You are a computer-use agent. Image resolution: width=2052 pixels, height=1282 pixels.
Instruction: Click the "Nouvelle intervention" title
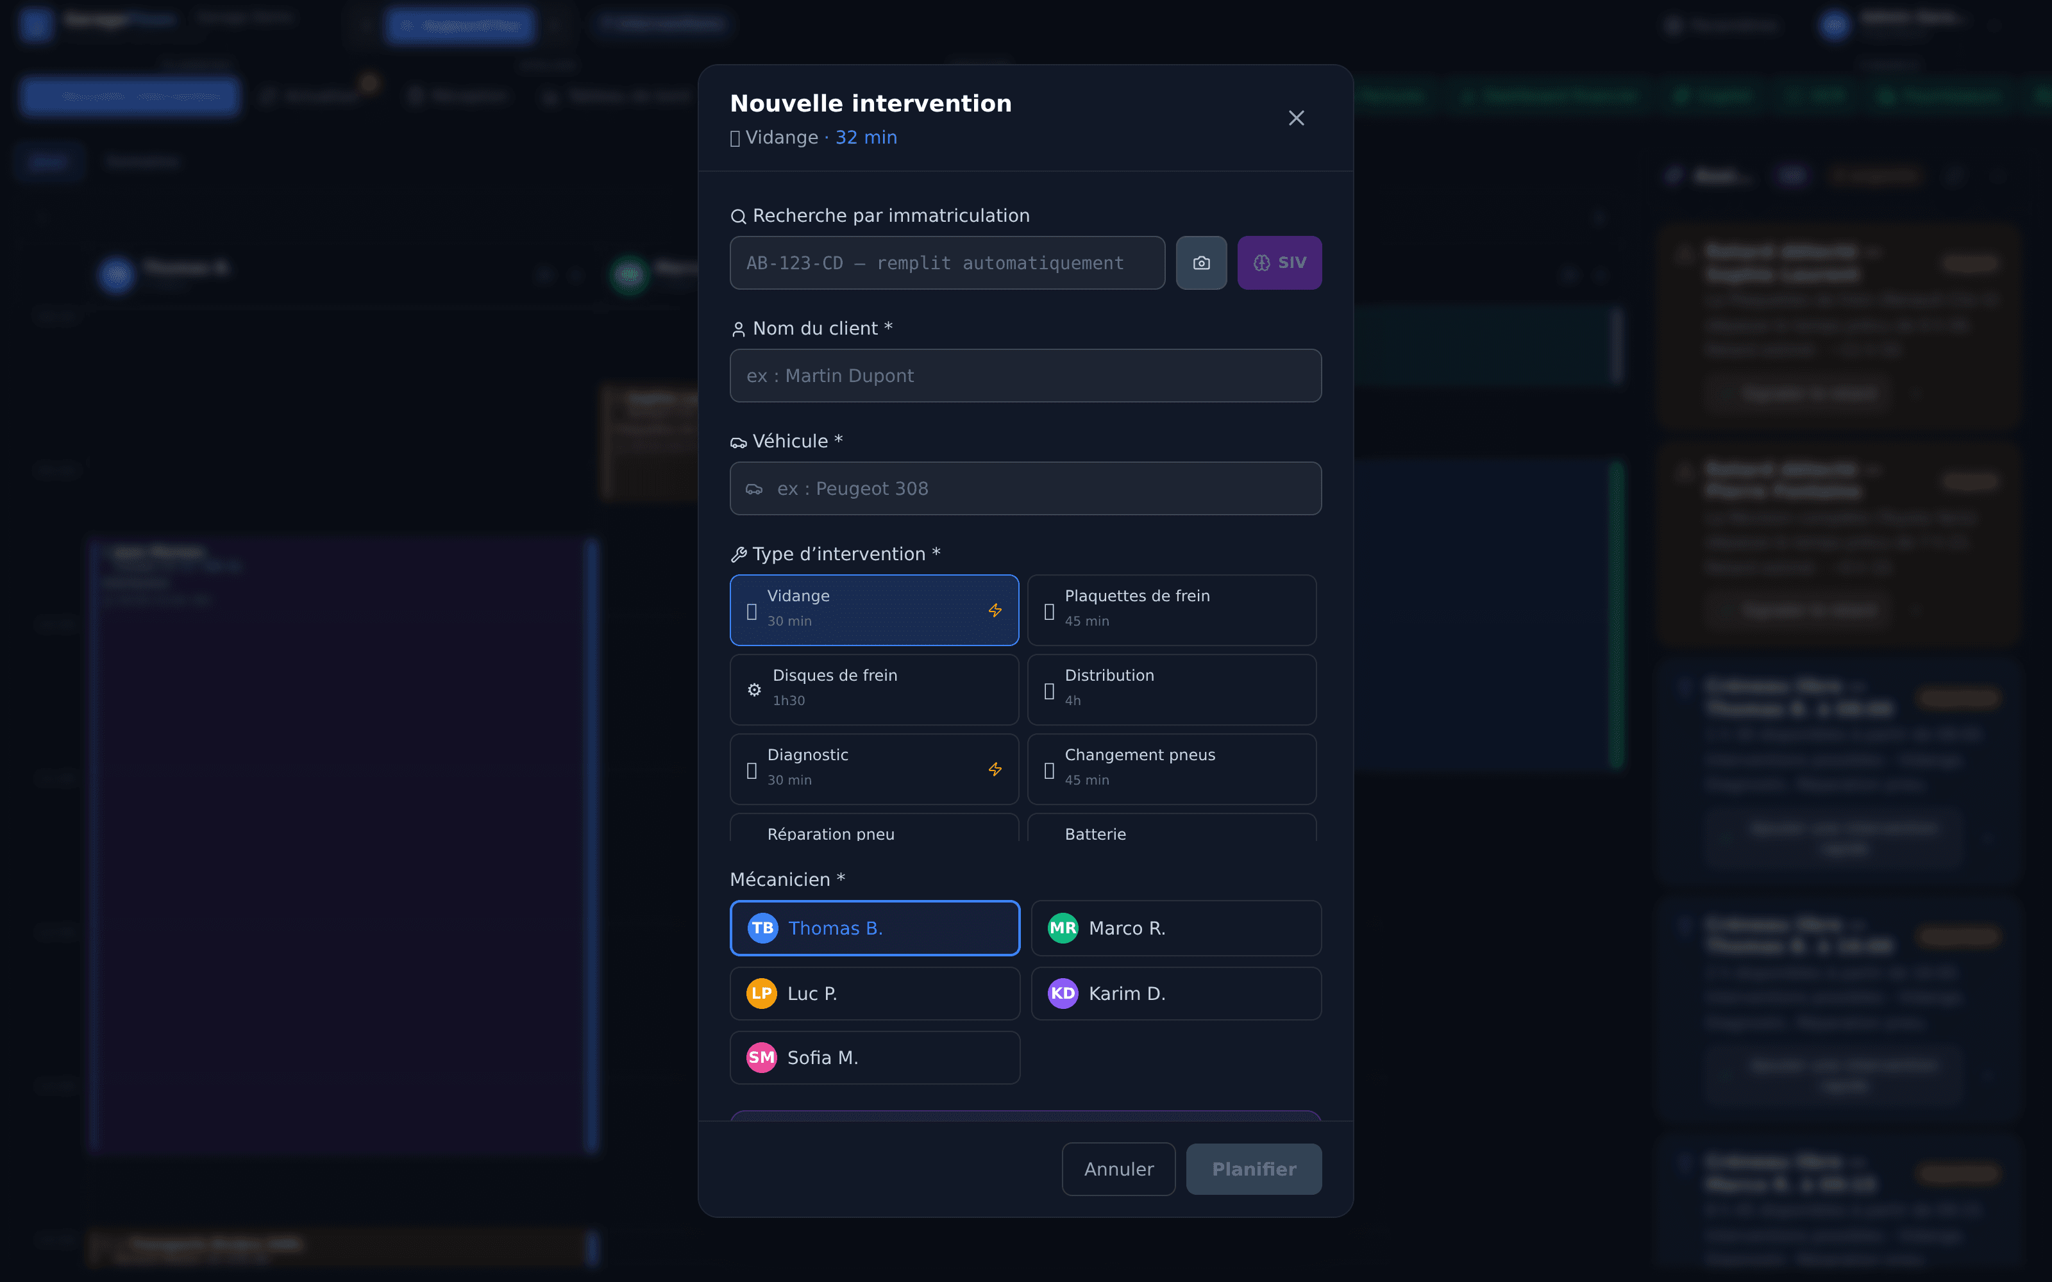click(x=871, y=103)
